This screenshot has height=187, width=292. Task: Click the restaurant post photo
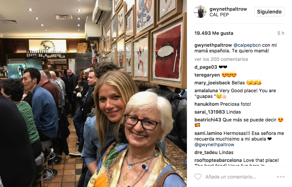pyautogui.click(x=93, y=93)
